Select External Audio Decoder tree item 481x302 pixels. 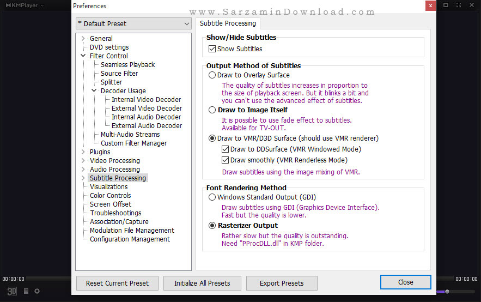click(147, 126)
